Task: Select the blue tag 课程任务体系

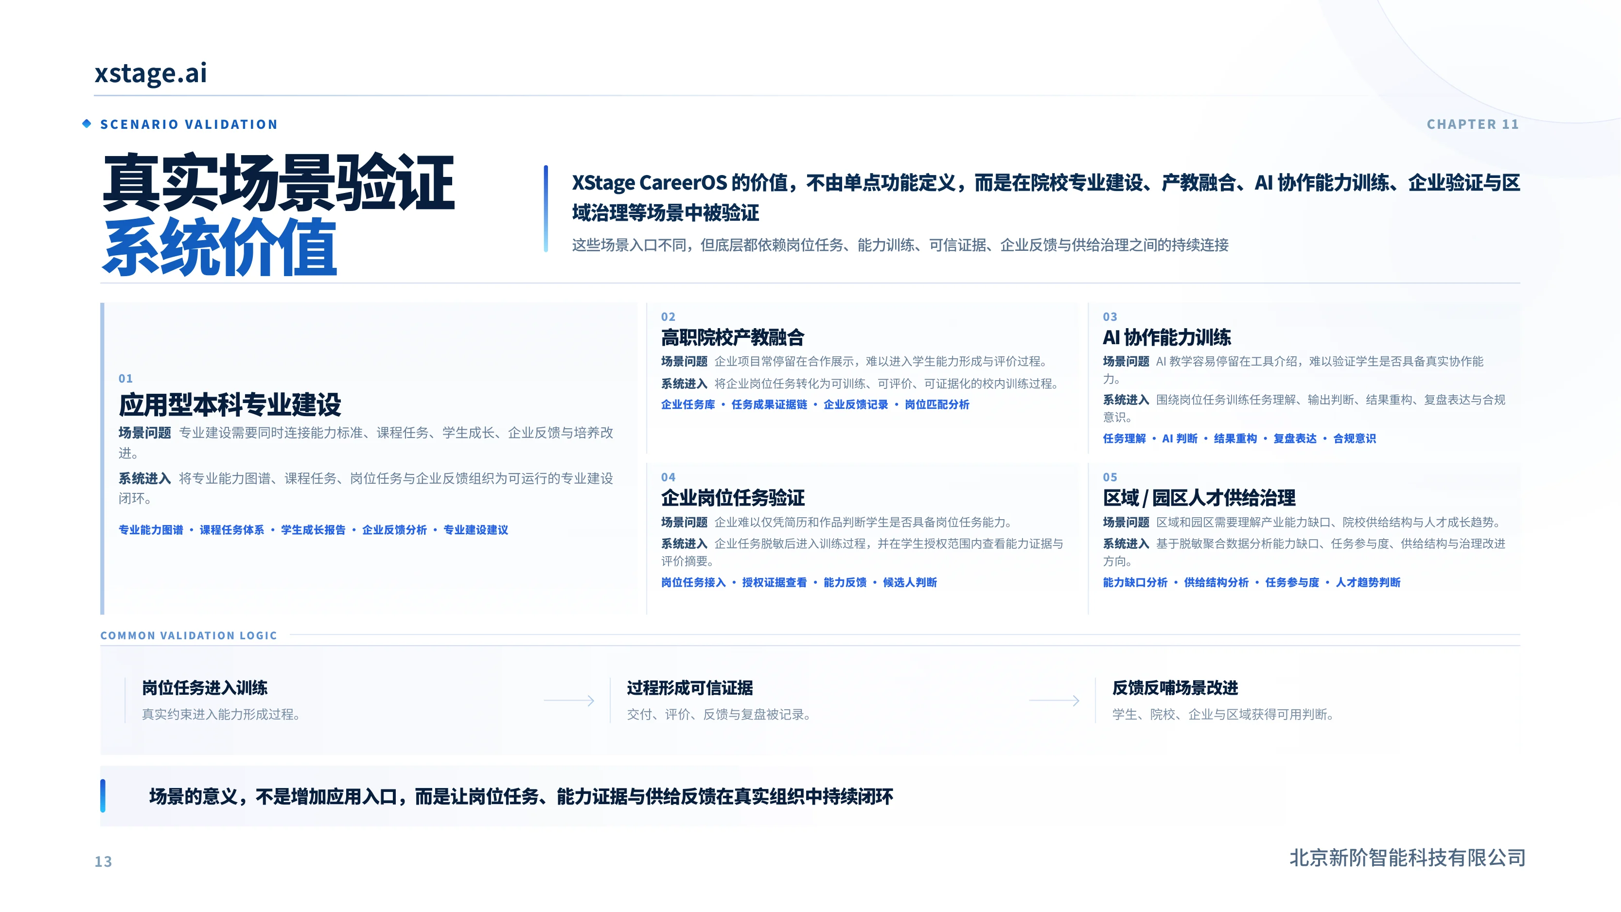Action: click(x=232, y=530)
